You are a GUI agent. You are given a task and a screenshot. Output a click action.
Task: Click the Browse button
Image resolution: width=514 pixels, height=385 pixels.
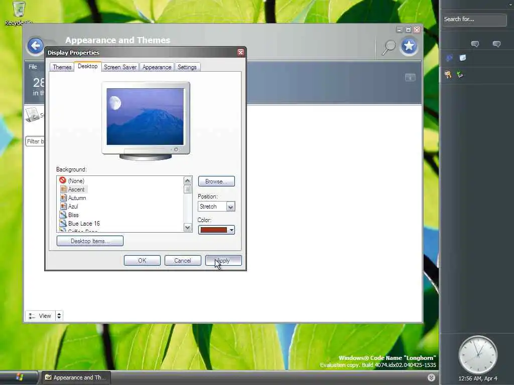tap(216, 181)
